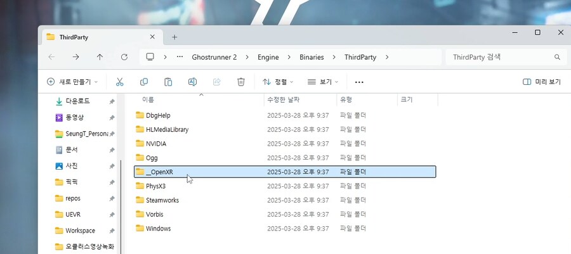Click the Paste clipboard icon

[x=168, y=82]
